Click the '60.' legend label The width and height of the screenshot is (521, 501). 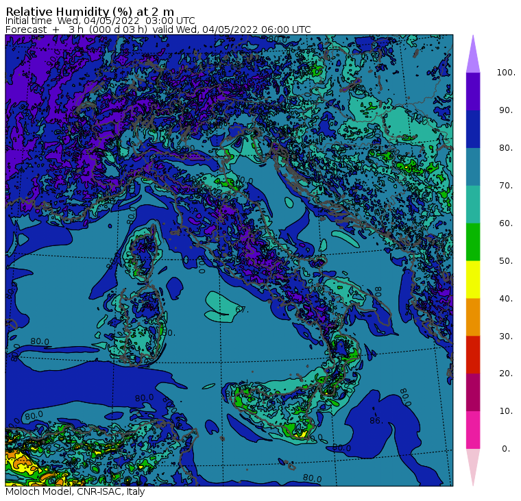(506, 223)
